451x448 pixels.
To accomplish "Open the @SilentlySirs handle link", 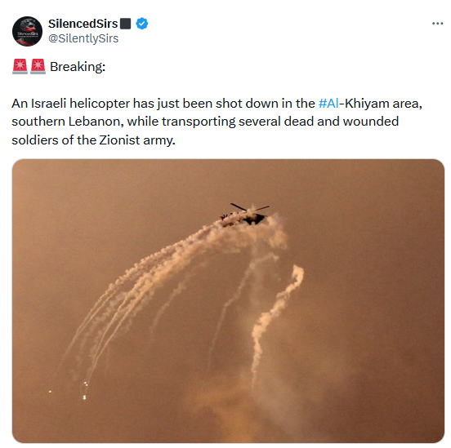I will click(83, 38).
